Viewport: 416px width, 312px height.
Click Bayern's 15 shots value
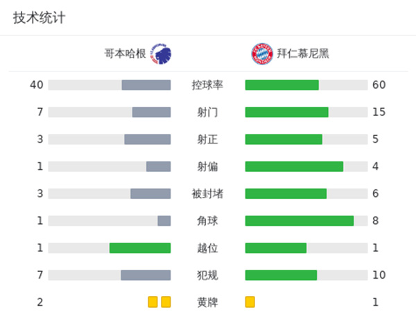(379, 112)
